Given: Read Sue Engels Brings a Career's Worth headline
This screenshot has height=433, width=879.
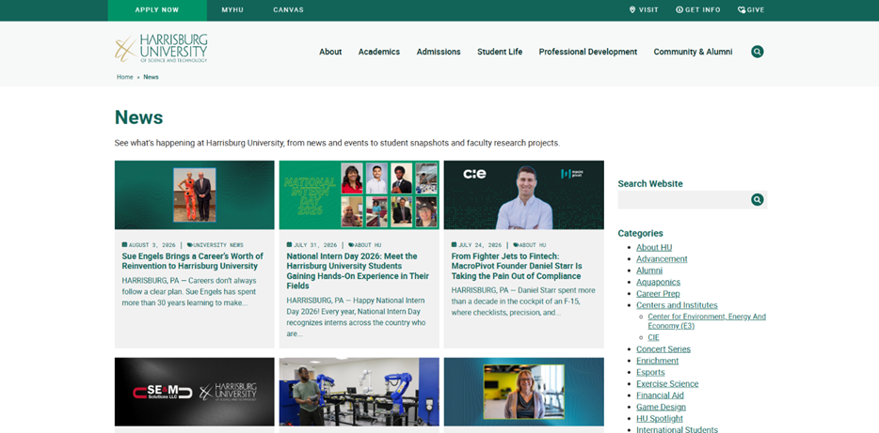Looking at the screenshot, I should tap(192, 261).
